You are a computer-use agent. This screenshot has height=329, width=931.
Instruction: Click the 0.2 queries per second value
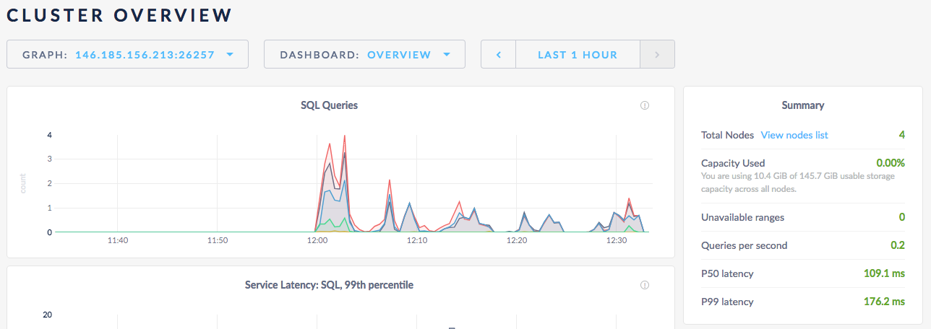click(898, 245)
